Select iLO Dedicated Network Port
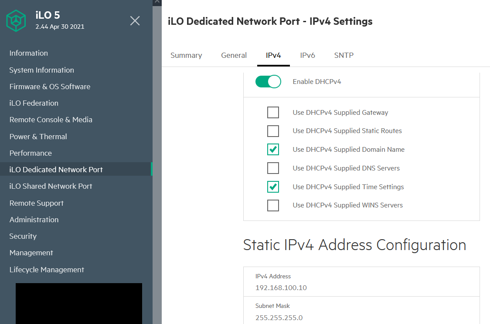 [x=76, y=169]
